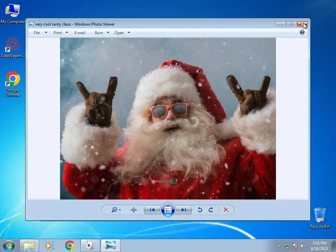Select the DataWagon desktop shortcut
Viewport: 336px width, 252px height.
(x=13, y=48)
